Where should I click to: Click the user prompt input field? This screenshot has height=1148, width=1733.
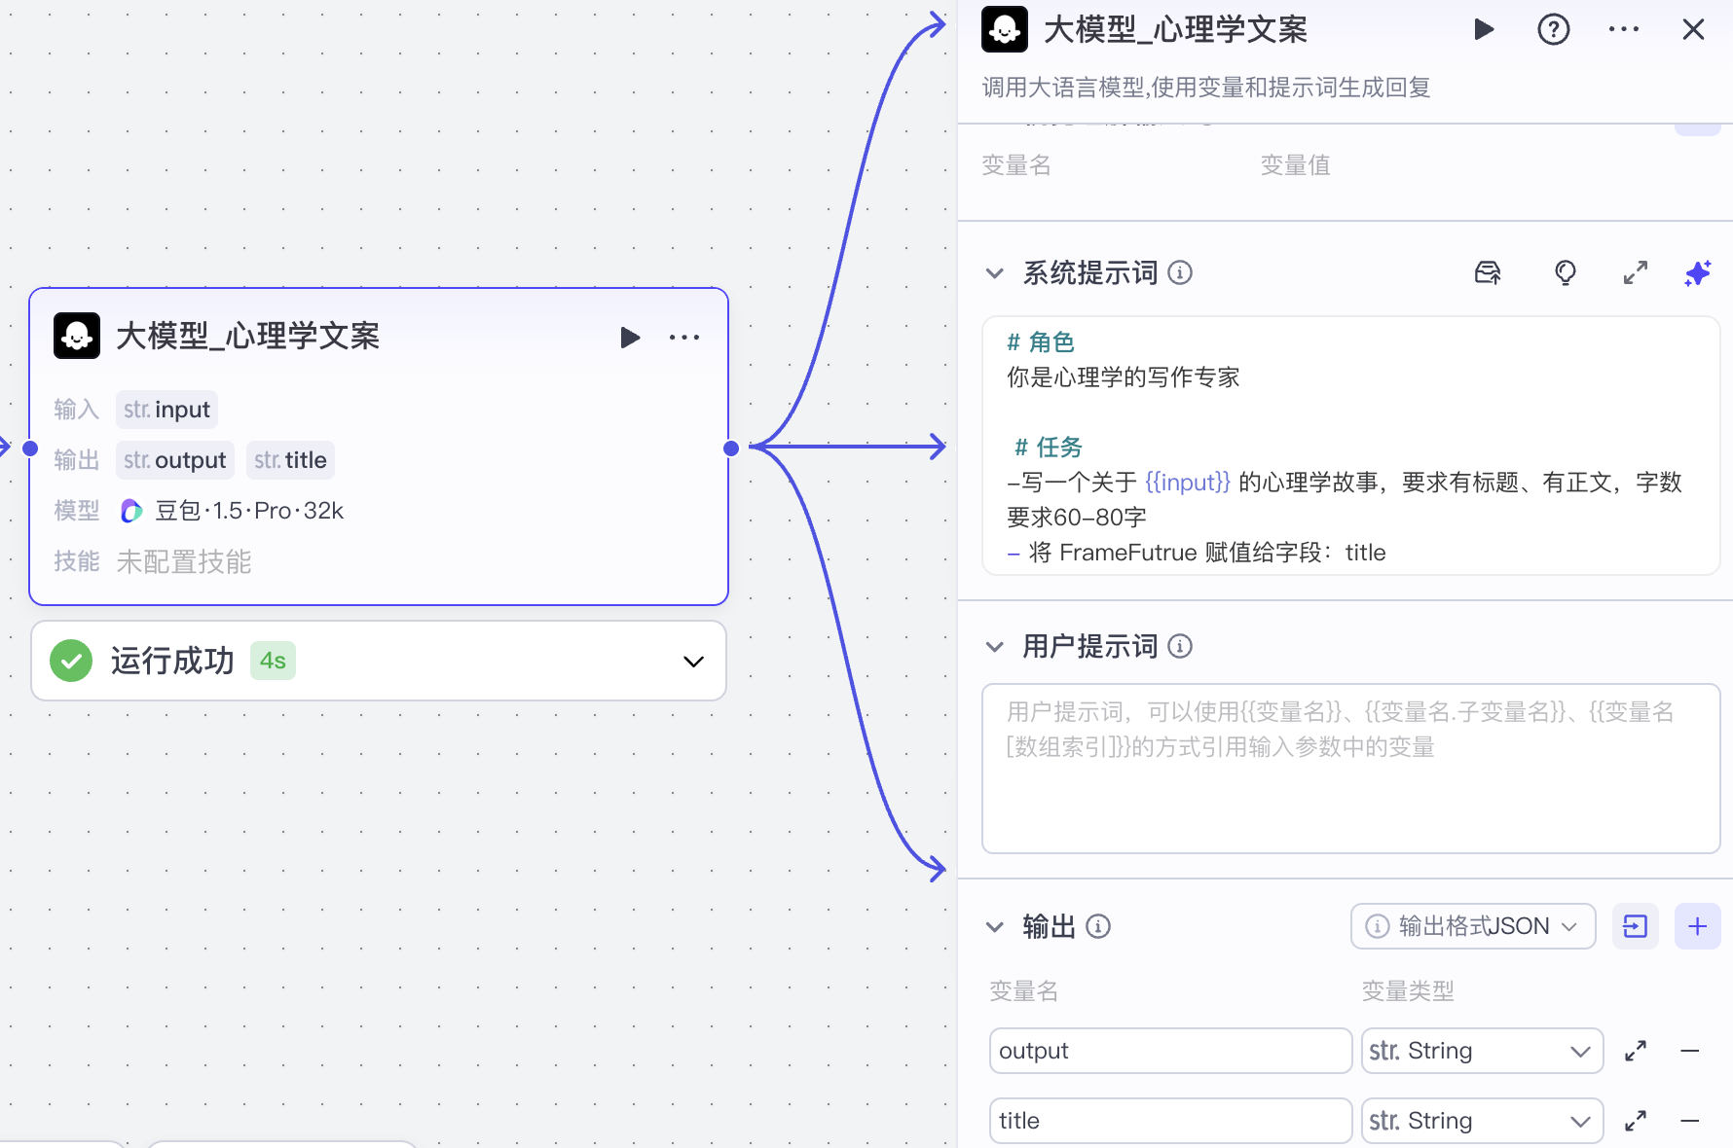[1351, 769]
